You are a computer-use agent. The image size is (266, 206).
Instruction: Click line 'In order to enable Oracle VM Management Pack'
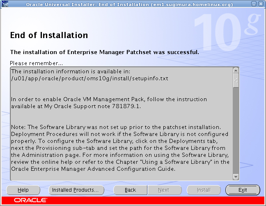coord(109,99)
